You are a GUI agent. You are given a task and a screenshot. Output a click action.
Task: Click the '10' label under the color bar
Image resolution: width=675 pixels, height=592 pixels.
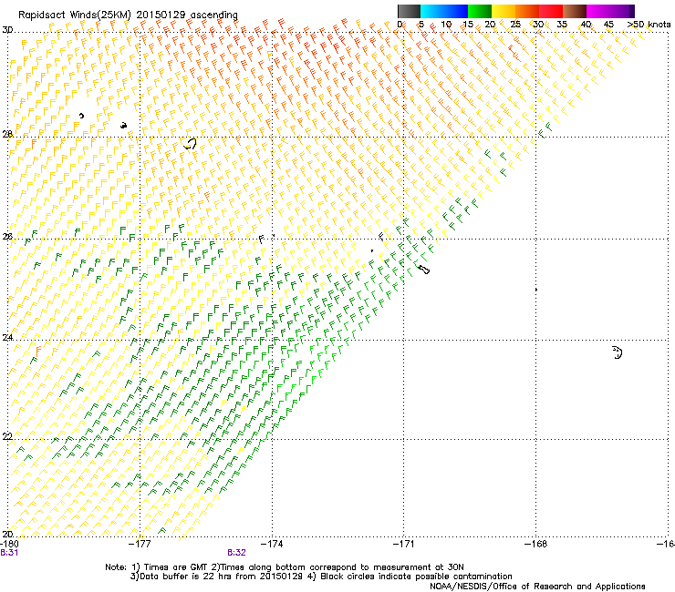click(446, 25)
